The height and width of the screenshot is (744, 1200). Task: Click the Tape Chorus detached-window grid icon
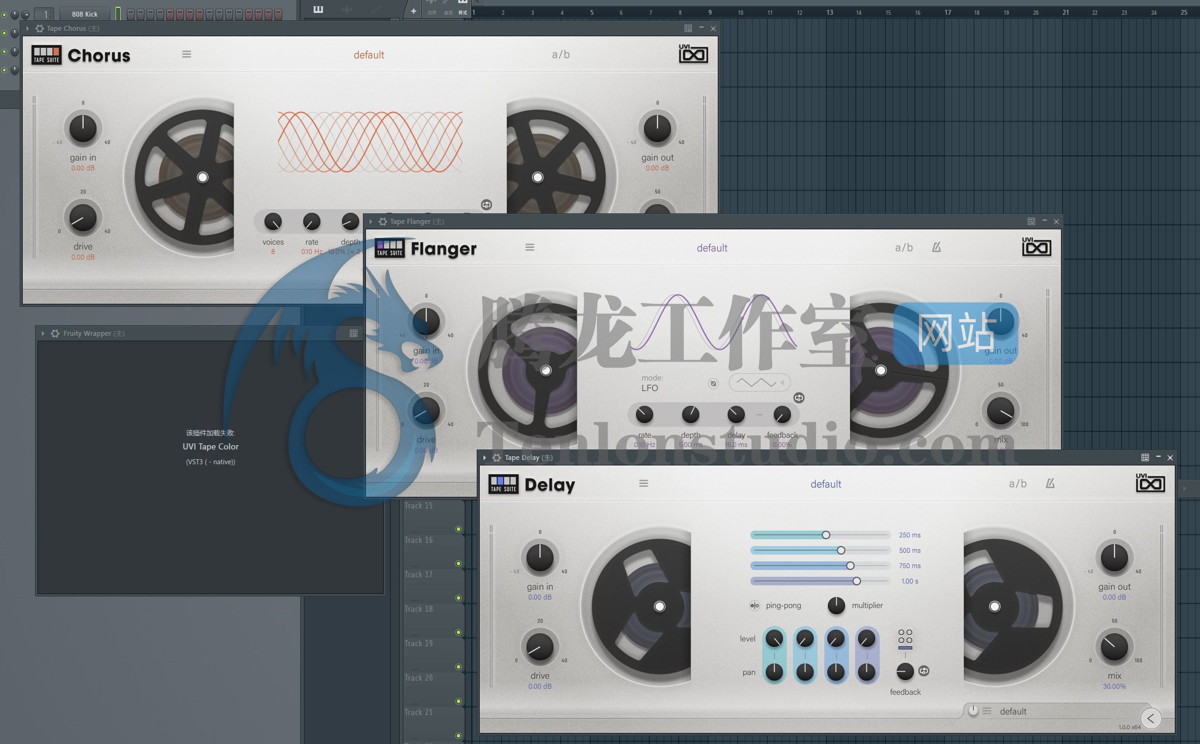click(x=688, y=28)
